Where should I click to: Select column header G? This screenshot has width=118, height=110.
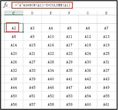point(88,13)
